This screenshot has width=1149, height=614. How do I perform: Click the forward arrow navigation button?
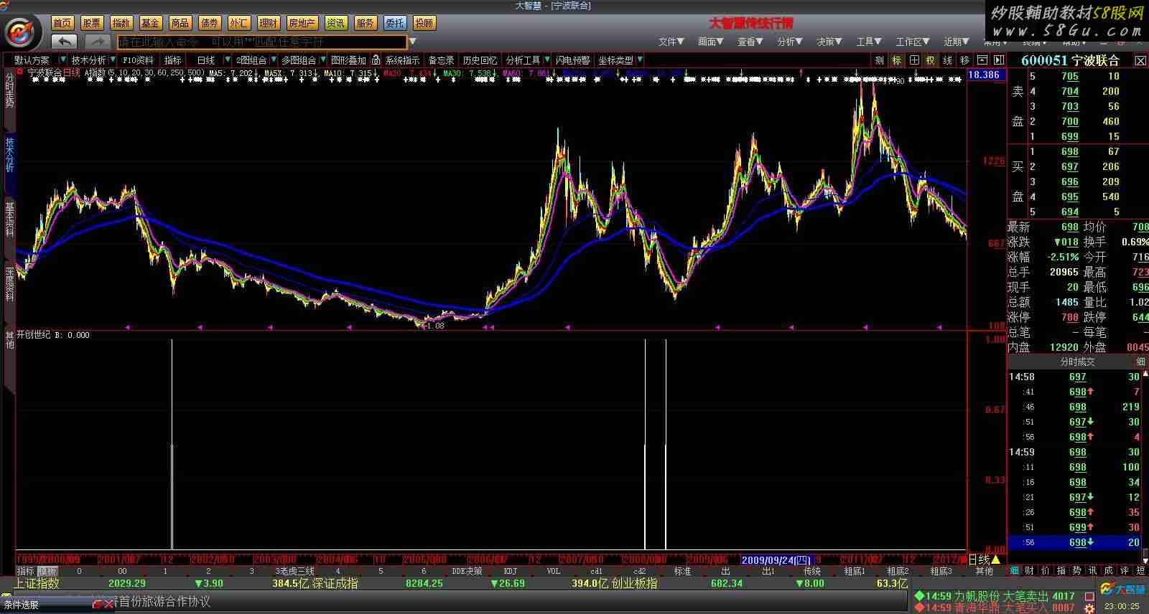(x=98, y=42)
